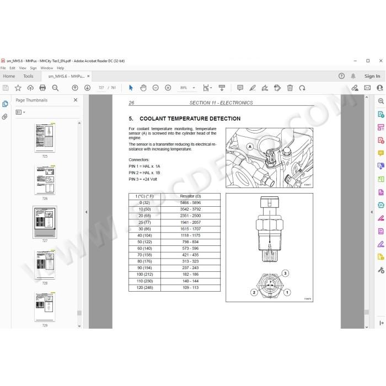
Task: Collapse right pane using divider arrow
Action: point(372,212)
